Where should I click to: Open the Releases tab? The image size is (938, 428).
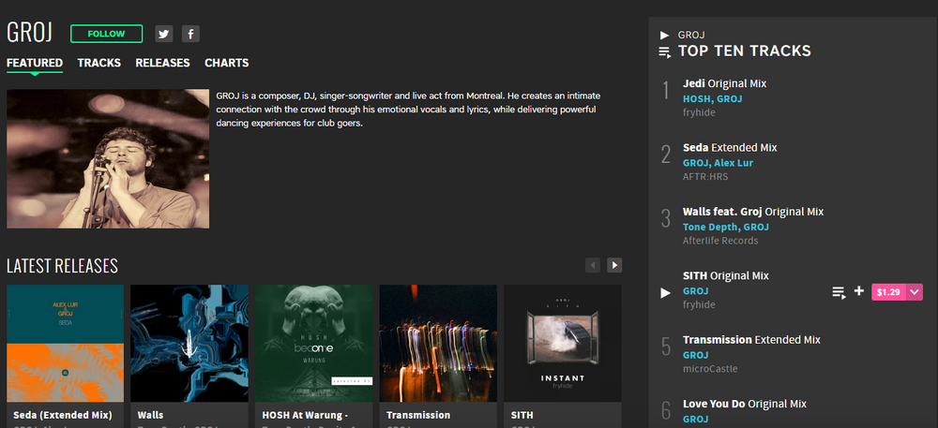coord(162,63)
